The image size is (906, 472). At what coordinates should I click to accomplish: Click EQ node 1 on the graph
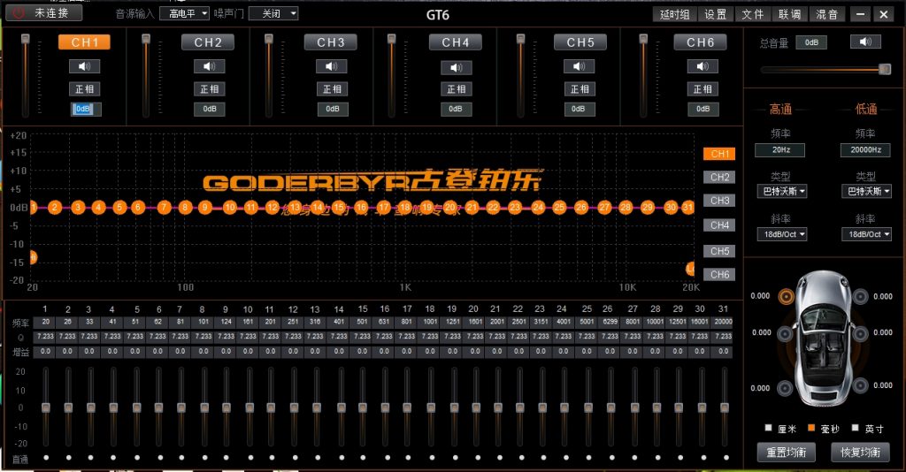[x=33, y=207]
